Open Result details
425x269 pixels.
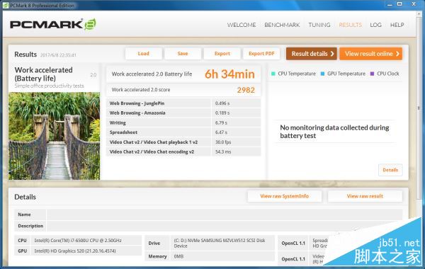coord(312,54)
